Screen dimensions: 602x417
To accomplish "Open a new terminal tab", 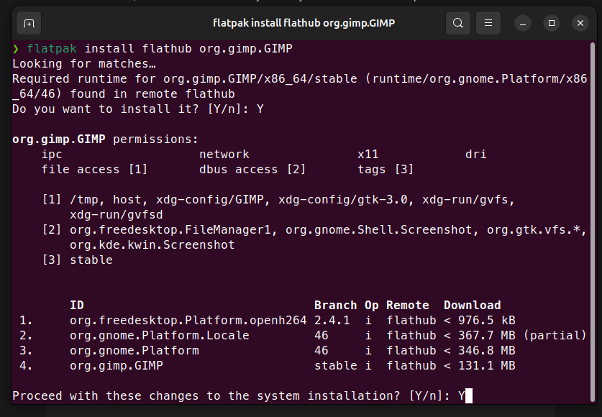I will [29, 24].
